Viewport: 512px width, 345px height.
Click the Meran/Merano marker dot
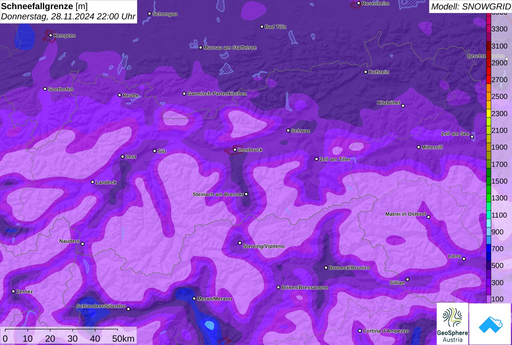coord(194,299)
